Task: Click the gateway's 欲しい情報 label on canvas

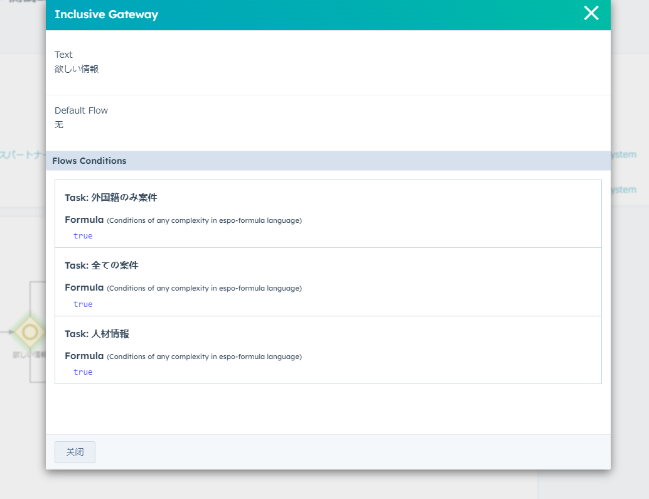Action: 29,355
